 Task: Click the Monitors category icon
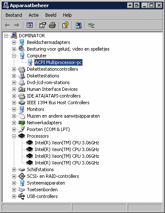coord(22,109)
